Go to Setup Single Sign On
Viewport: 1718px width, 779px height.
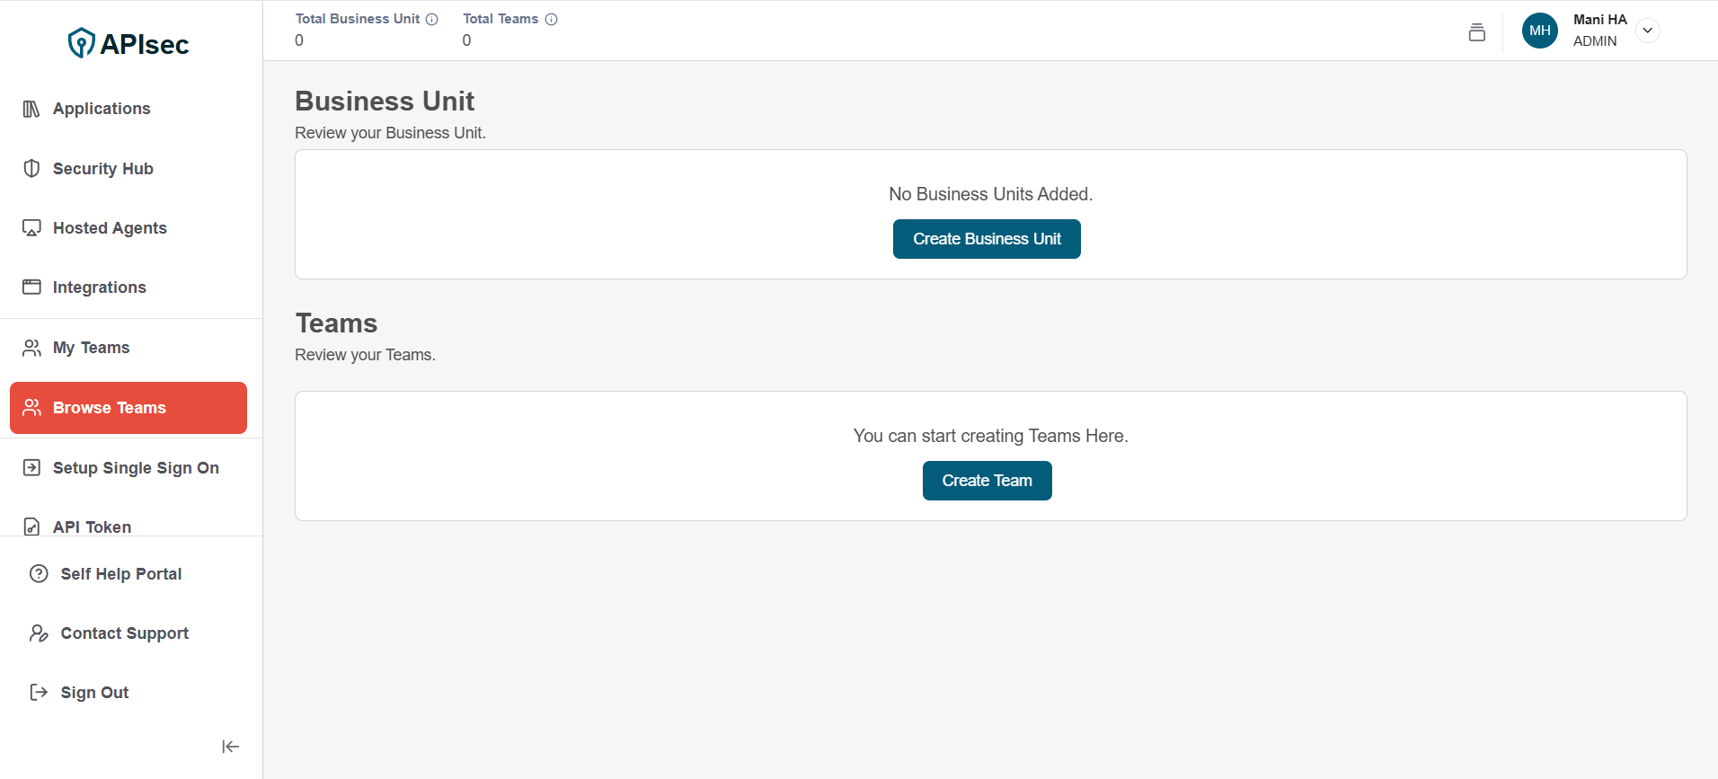tap(135, 468)
